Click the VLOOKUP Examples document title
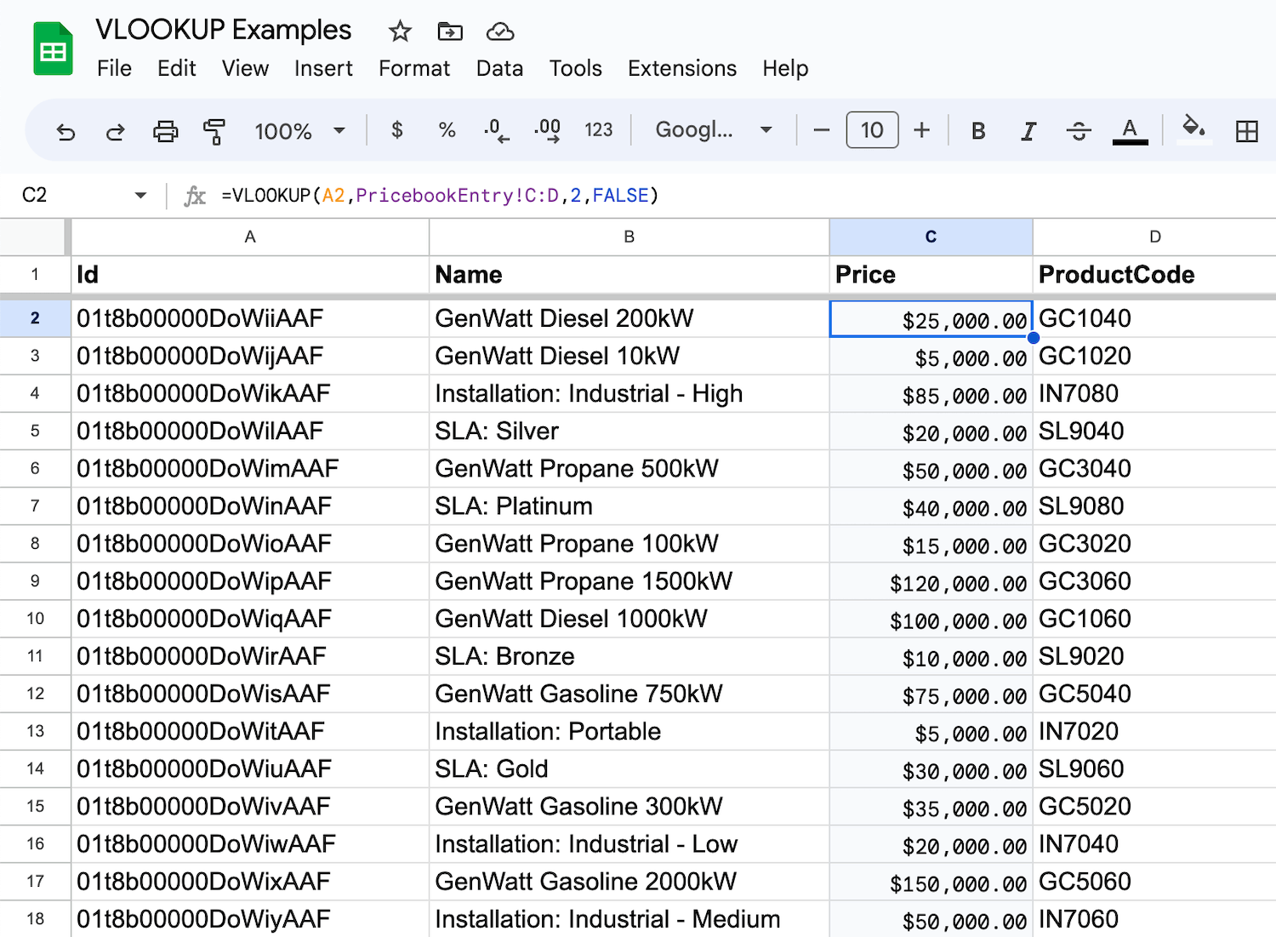 point(223,30)
